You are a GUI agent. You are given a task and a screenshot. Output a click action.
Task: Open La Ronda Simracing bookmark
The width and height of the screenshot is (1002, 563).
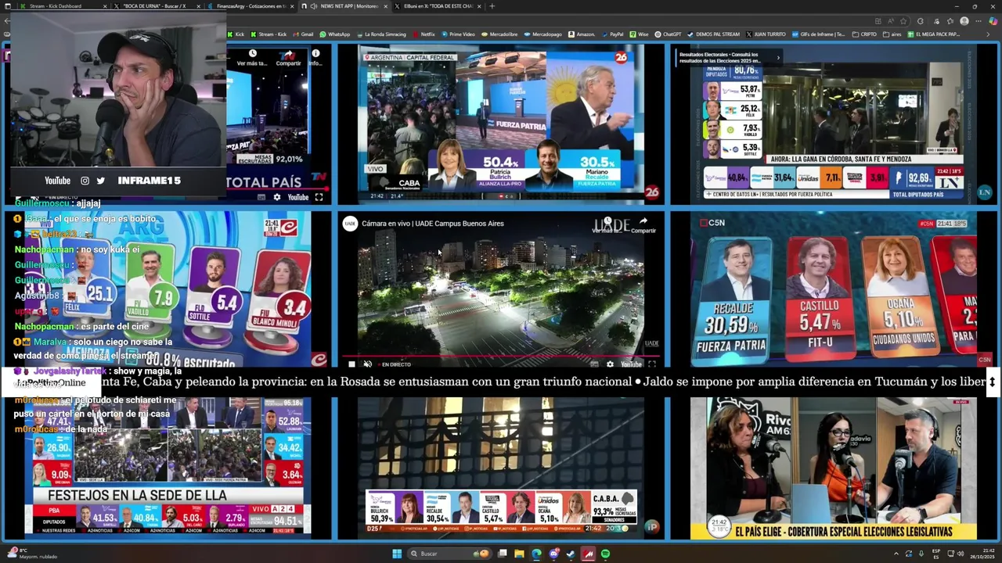(380, 34)
